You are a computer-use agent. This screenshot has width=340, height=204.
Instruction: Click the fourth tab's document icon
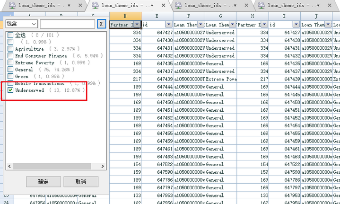click(x=262, y=5)
